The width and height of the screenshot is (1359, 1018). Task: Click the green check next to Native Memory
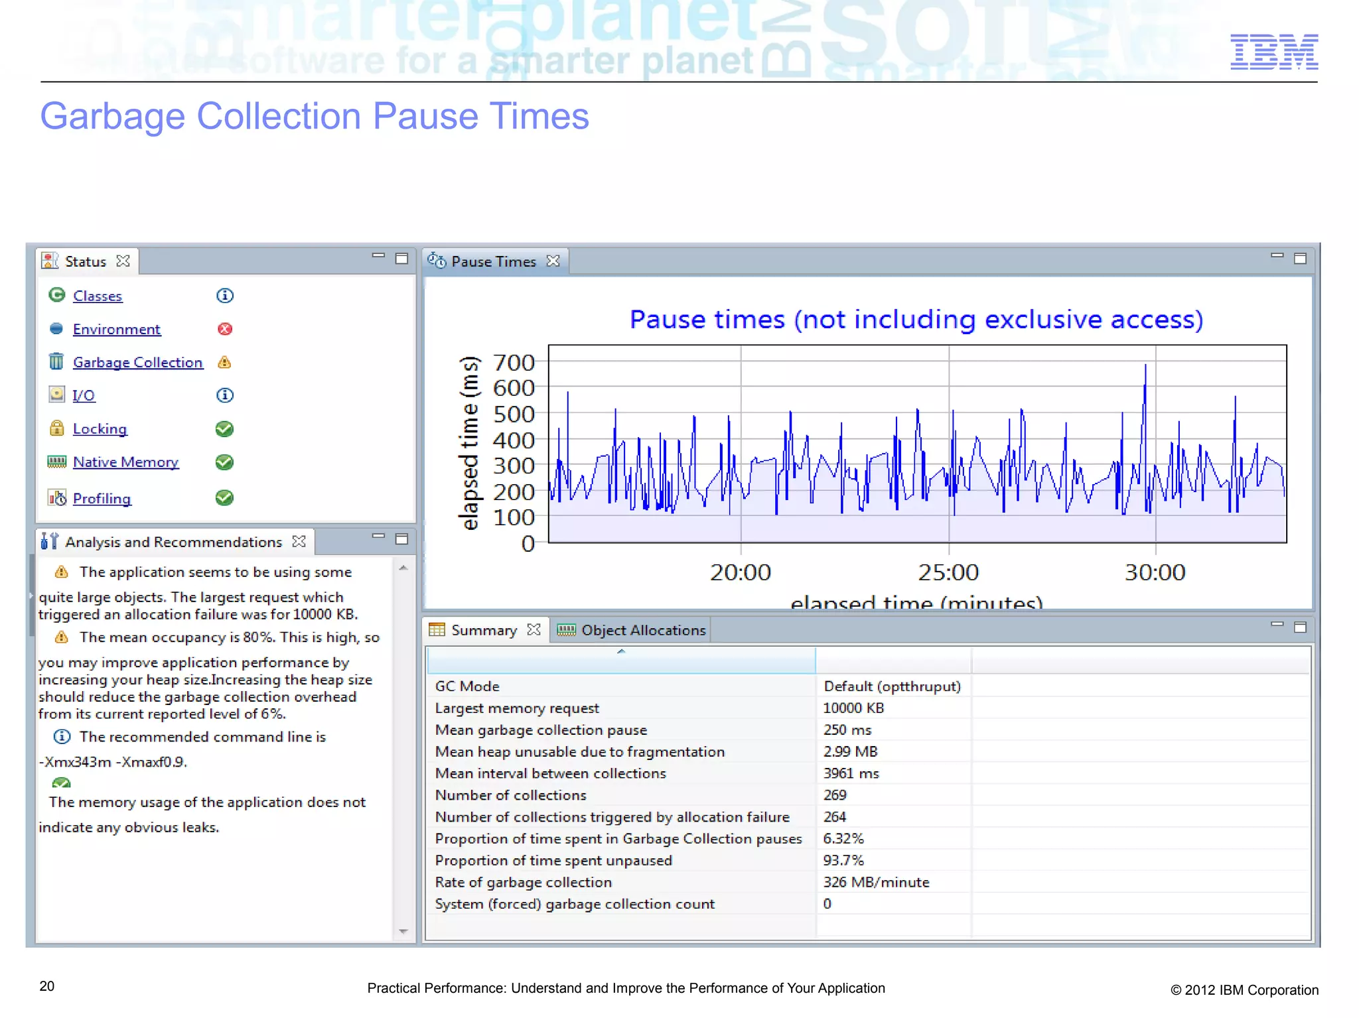[x=224, y=462]
